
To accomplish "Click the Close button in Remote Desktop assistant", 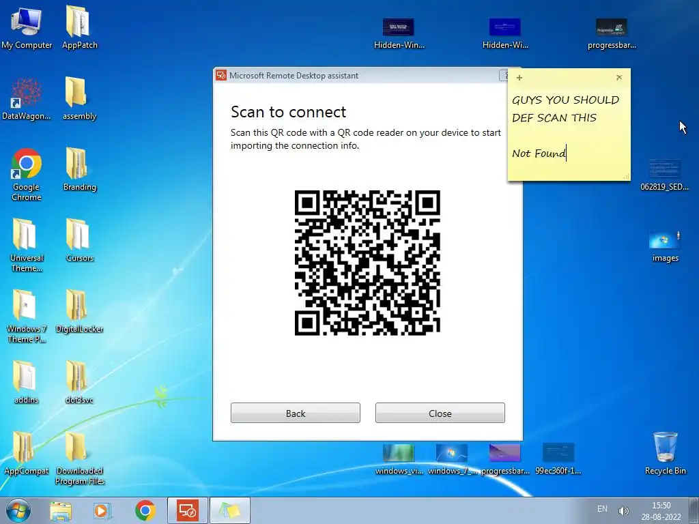I will click(x=440, y=413).
